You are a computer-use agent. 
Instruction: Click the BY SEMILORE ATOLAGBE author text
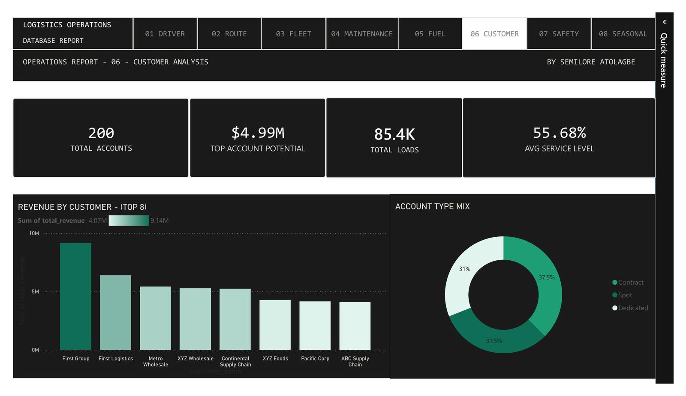591,62
